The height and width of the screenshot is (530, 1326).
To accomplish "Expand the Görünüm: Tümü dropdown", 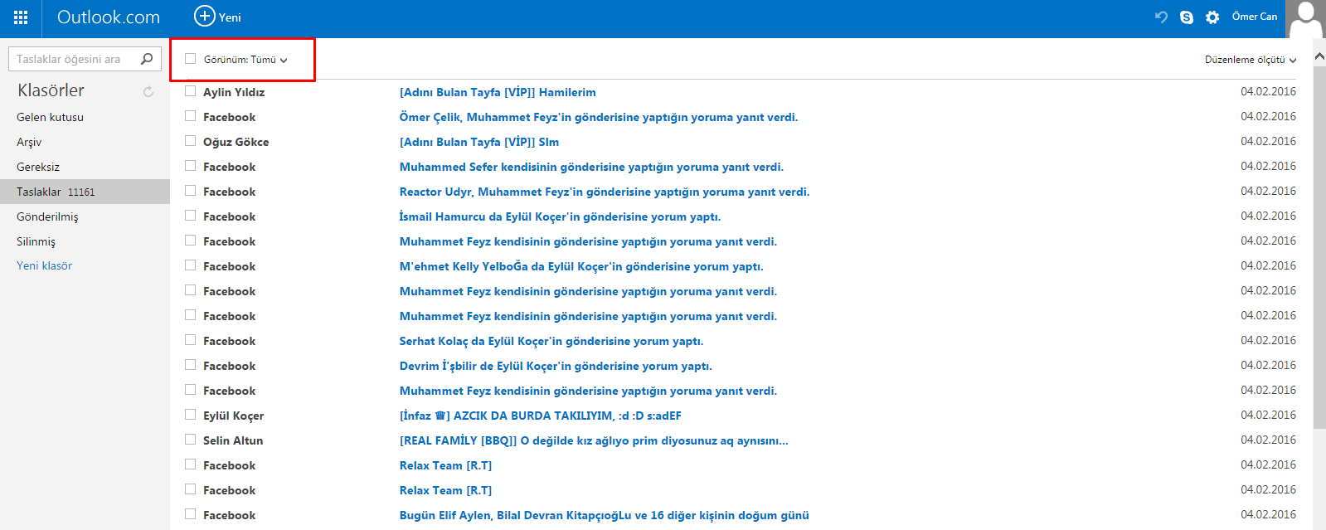I will pyautogui.click(x=245, y=60).
